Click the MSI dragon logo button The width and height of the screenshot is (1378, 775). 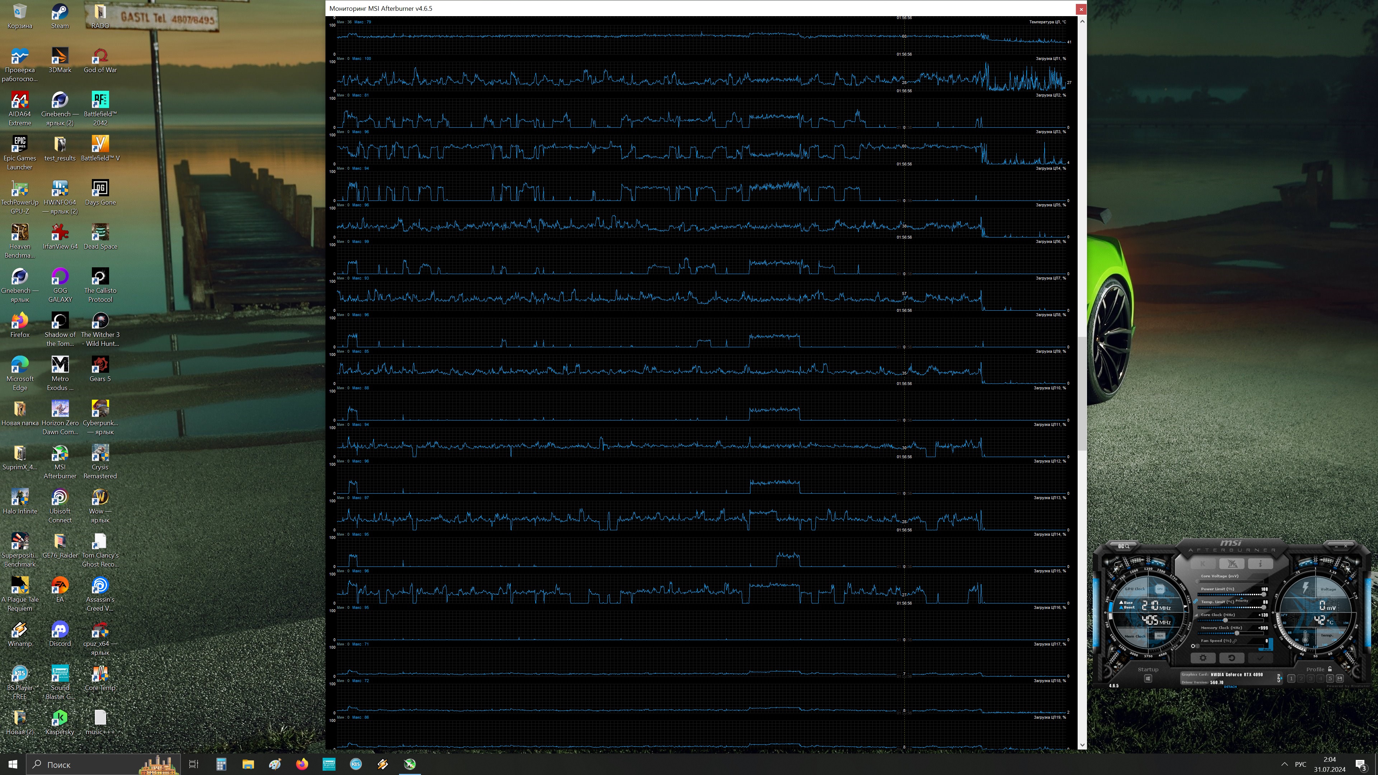click(1232, 564)
